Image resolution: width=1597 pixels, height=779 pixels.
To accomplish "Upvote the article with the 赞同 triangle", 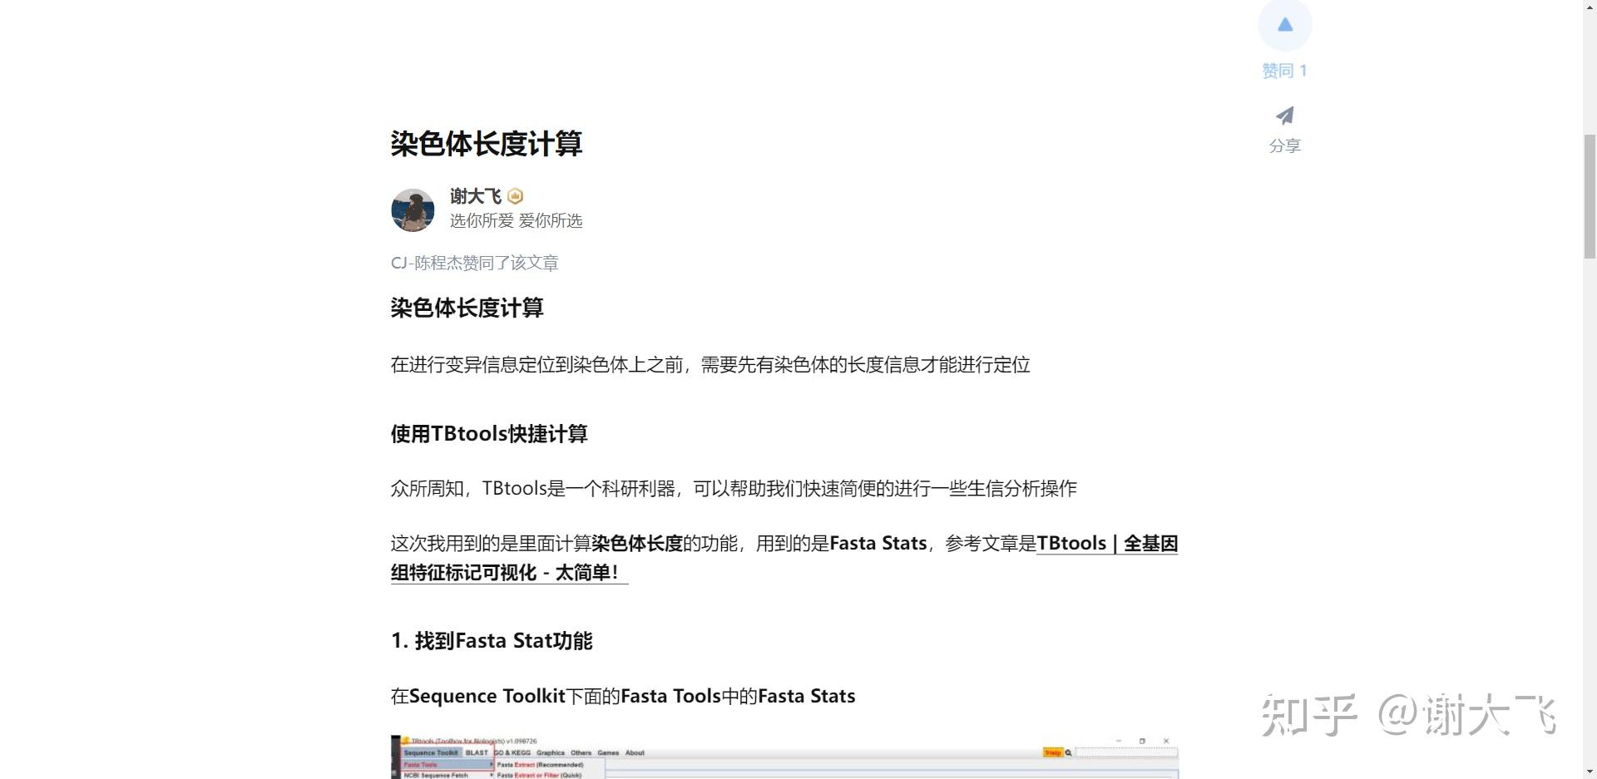I will [x=1284, y=25].
